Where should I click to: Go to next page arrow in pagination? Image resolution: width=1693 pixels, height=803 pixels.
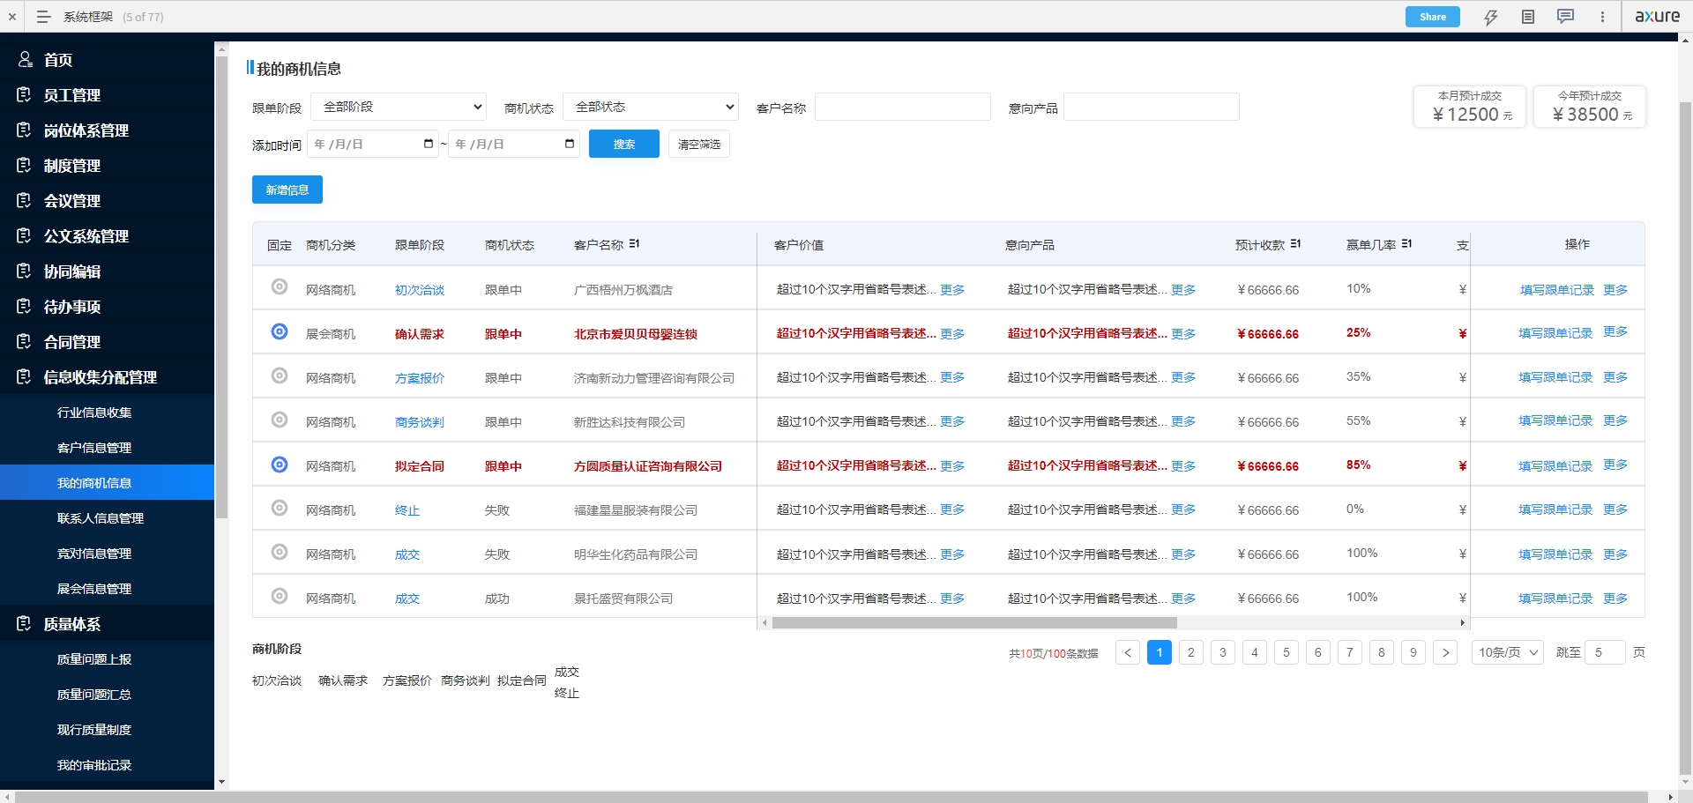coord(1445,652)
